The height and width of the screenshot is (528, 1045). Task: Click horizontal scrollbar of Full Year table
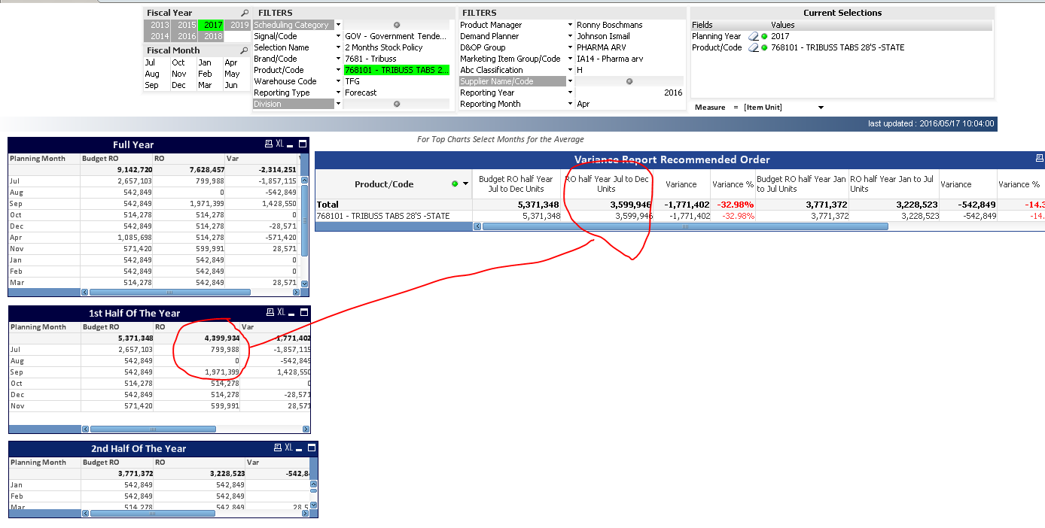pos(171,293)
